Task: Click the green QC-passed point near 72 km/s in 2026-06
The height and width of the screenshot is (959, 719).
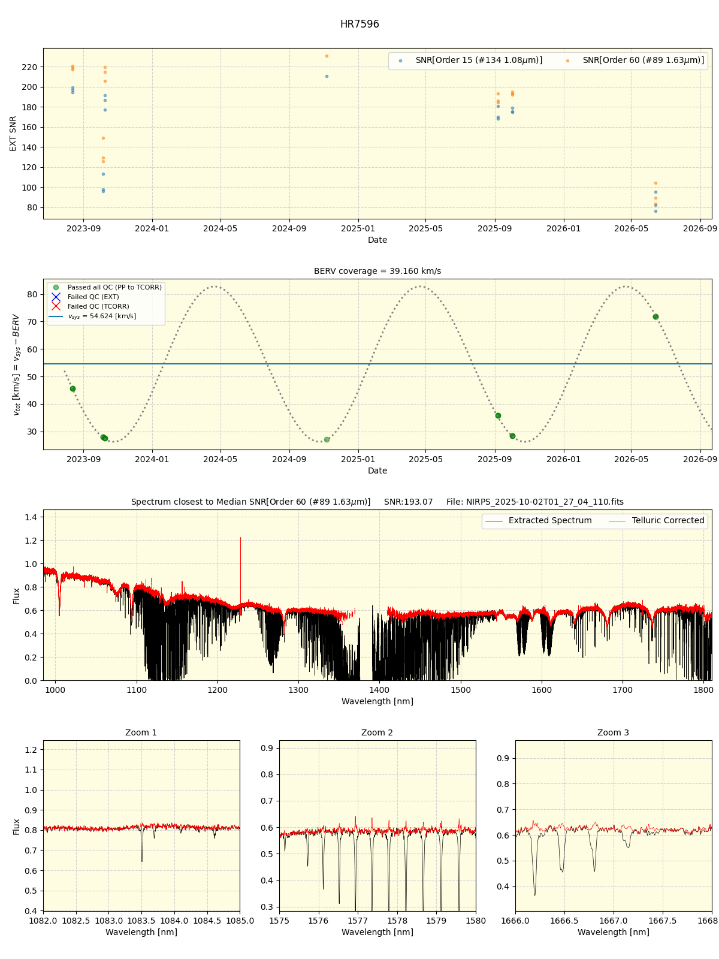Action: [x=655, y=316]
